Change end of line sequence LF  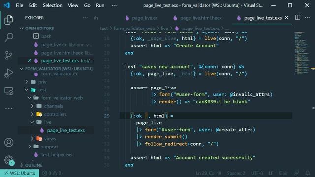(x=271, y=173)
